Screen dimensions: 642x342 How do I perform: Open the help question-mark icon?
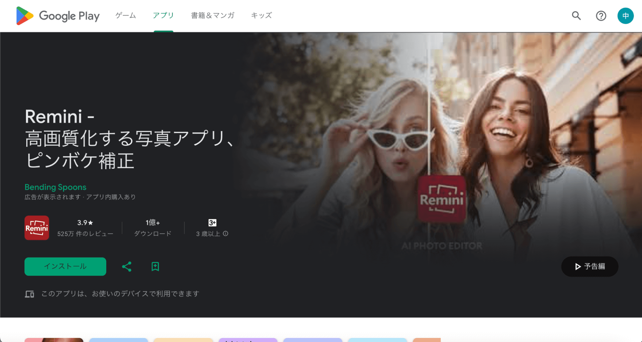601,16
